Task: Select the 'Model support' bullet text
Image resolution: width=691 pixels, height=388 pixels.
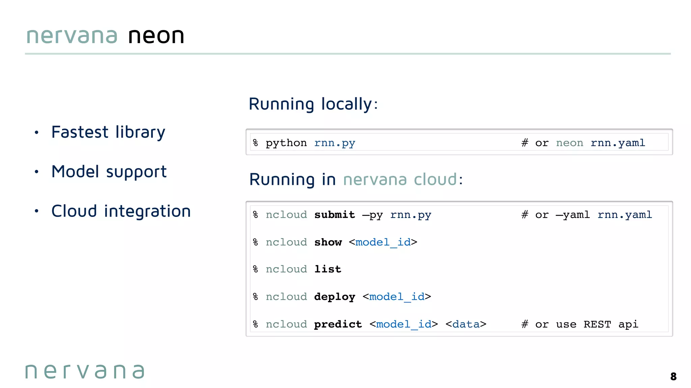Action: click(x=109, y=172)
